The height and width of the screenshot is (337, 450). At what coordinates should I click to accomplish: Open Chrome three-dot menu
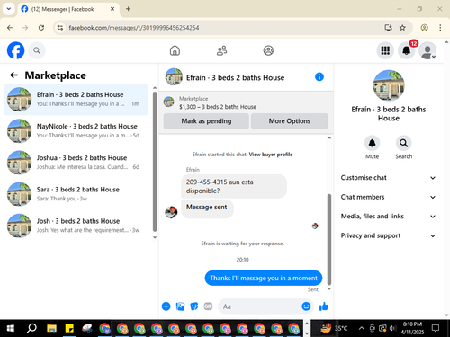[440, 28]
